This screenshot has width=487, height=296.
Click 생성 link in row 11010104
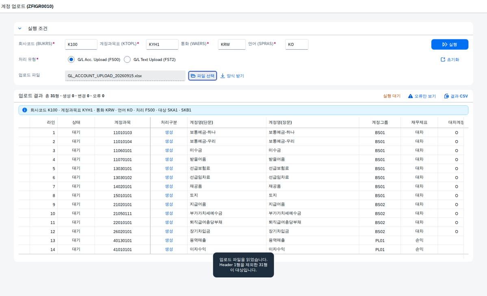point(169,141)
